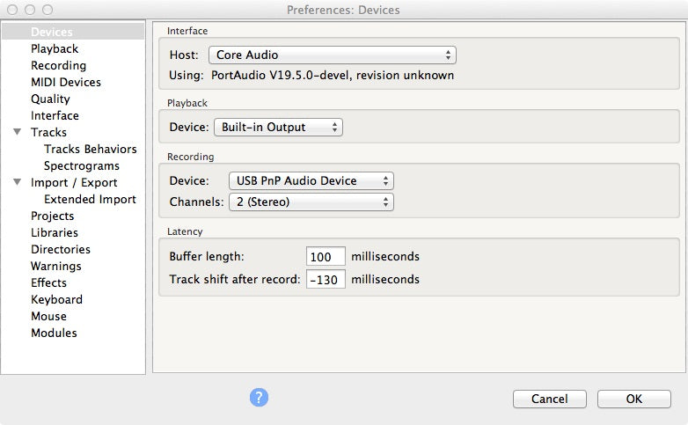
Task: Collapse the Tracks tree disclosure triangle
Action: (17, 133)
